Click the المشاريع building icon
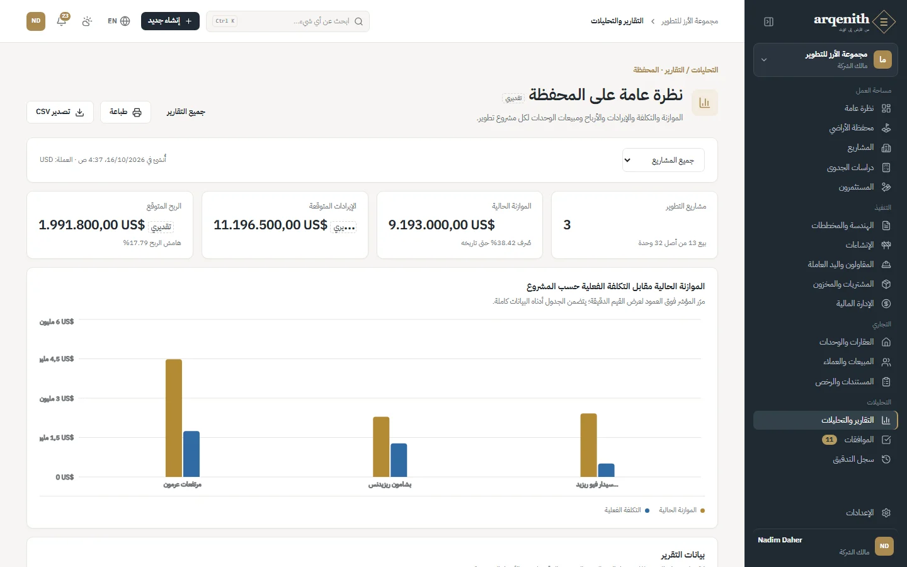 click(886, 148)
